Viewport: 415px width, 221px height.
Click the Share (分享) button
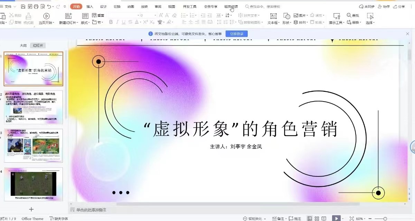pyautogui.click(x=399, y=7)
